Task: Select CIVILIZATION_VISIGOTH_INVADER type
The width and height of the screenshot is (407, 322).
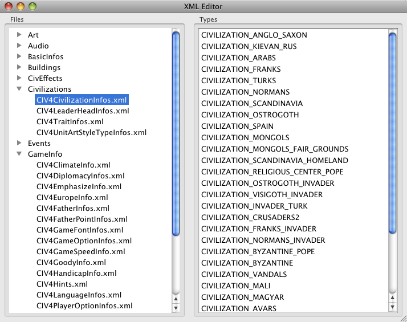Action: 262,195
